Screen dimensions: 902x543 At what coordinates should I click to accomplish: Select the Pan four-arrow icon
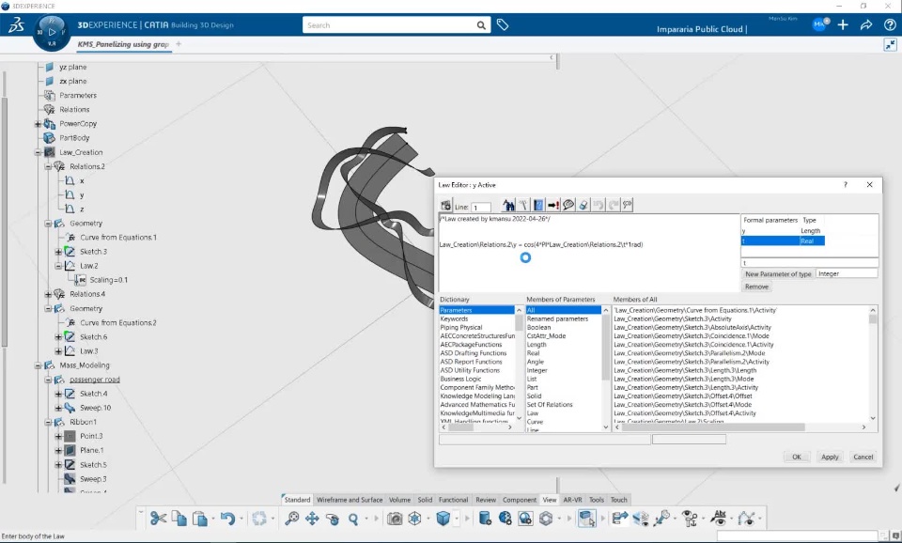tap(312, 519)
